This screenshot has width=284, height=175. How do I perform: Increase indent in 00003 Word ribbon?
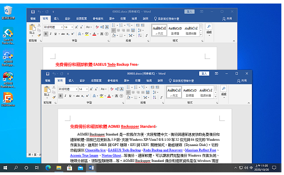click(x=157, y=87)
